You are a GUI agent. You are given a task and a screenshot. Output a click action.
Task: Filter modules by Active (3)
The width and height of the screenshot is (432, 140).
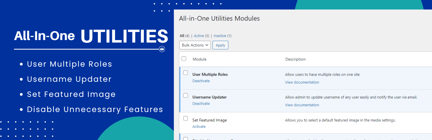pos(201,36)
